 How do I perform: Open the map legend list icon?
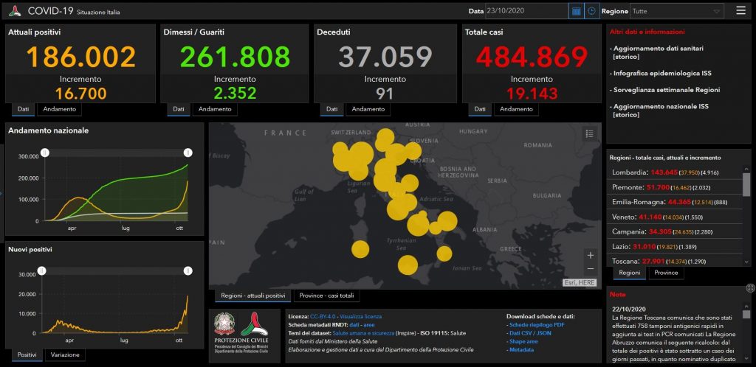pyautogui.click(x=589, y=133)
